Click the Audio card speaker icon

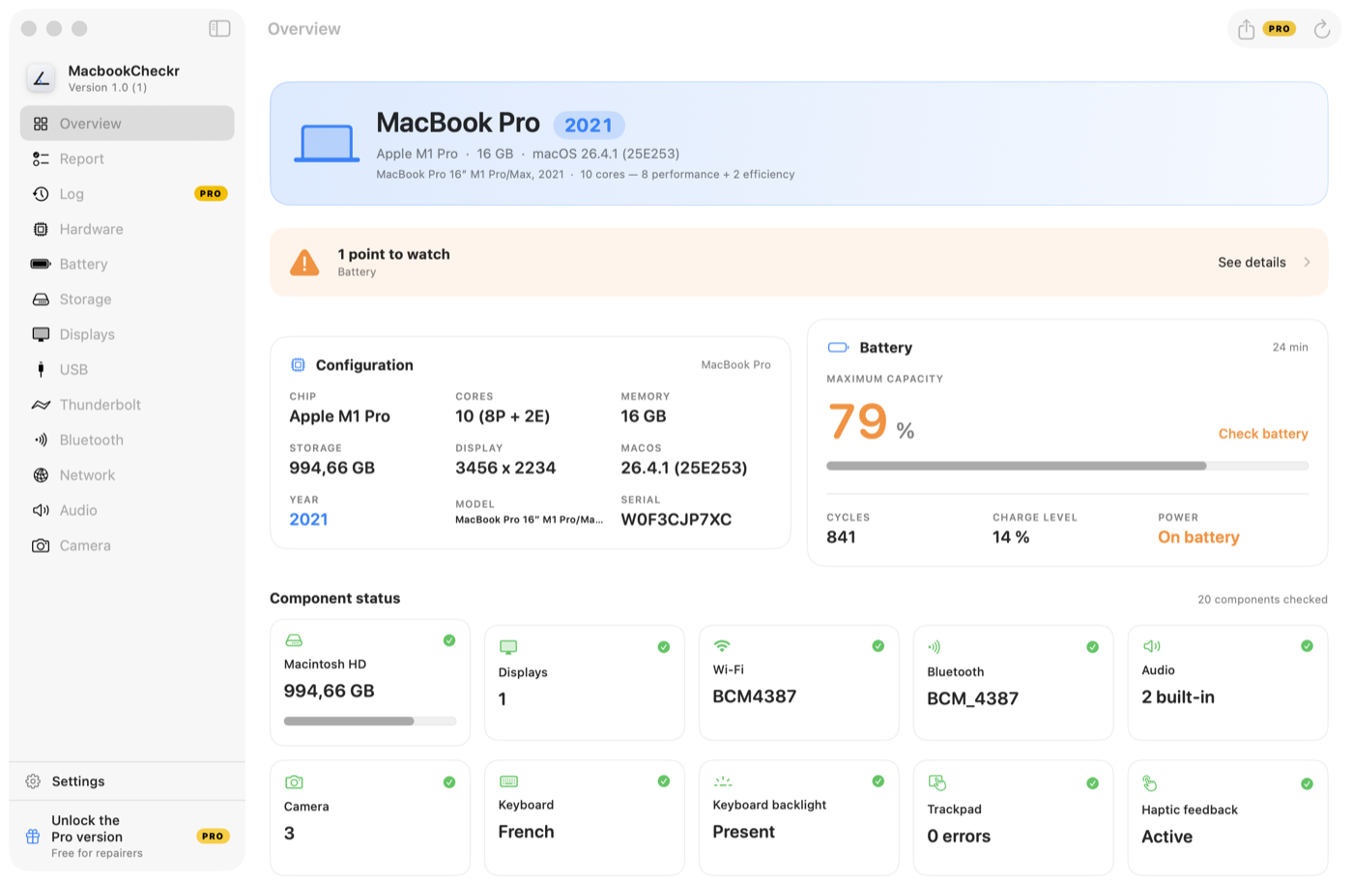click(x=1151, y=646)
